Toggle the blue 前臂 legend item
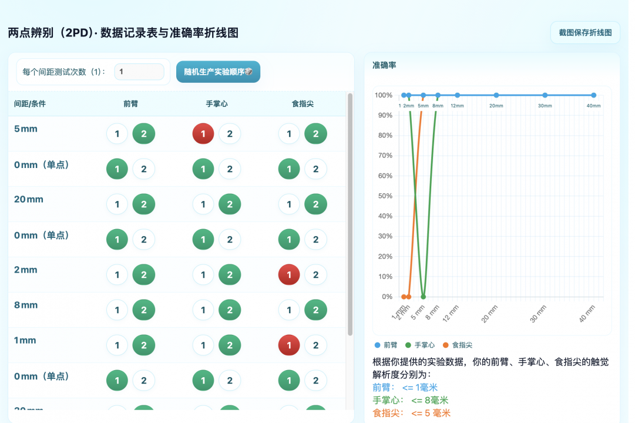This screenshot has height=423, width=635. click(386, 345)
